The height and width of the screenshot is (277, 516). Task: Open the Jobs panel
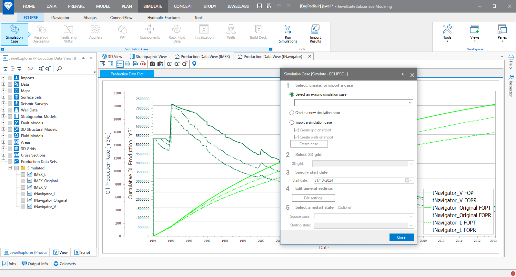coord(9,264)
